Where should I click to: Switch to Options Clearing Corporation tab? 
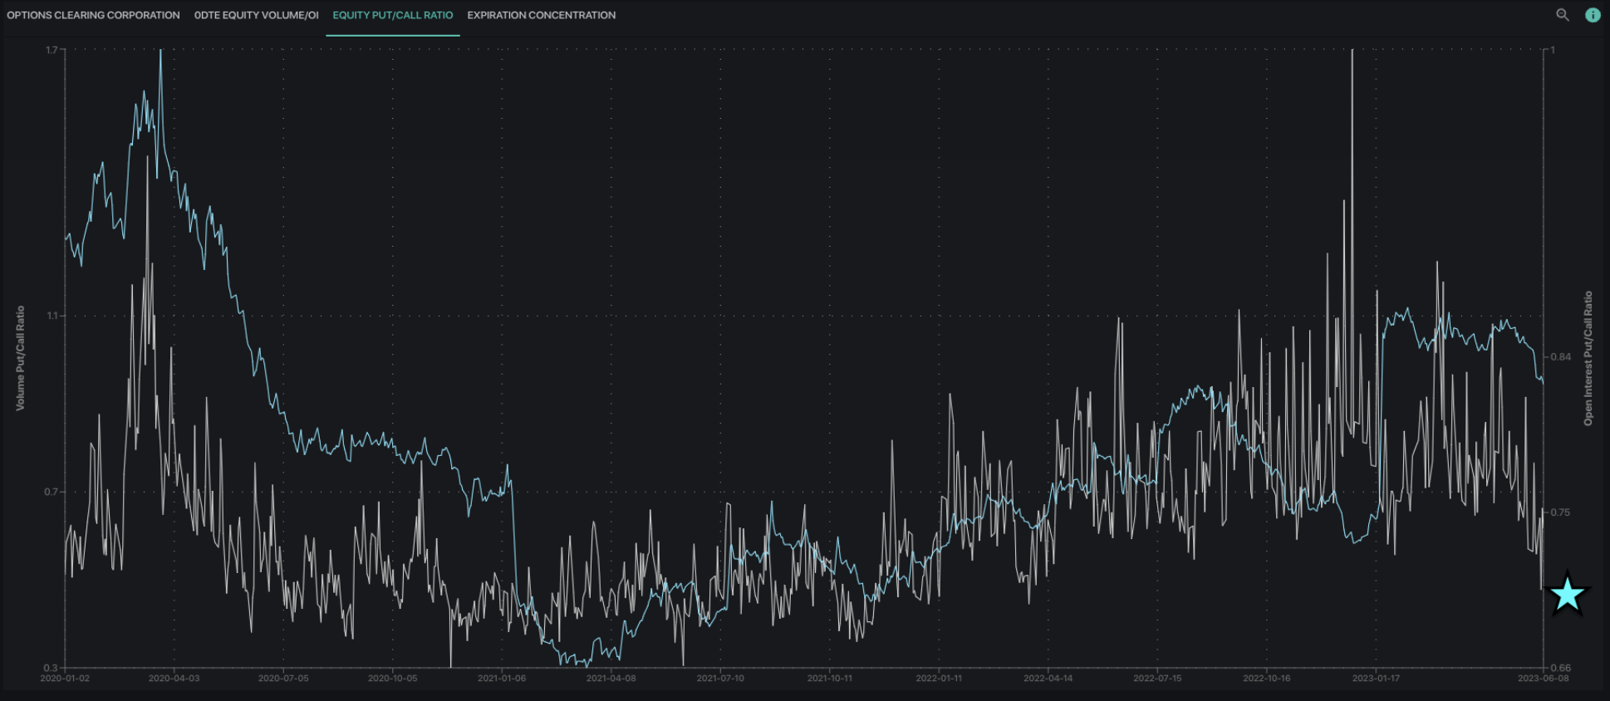coord(93,15)
